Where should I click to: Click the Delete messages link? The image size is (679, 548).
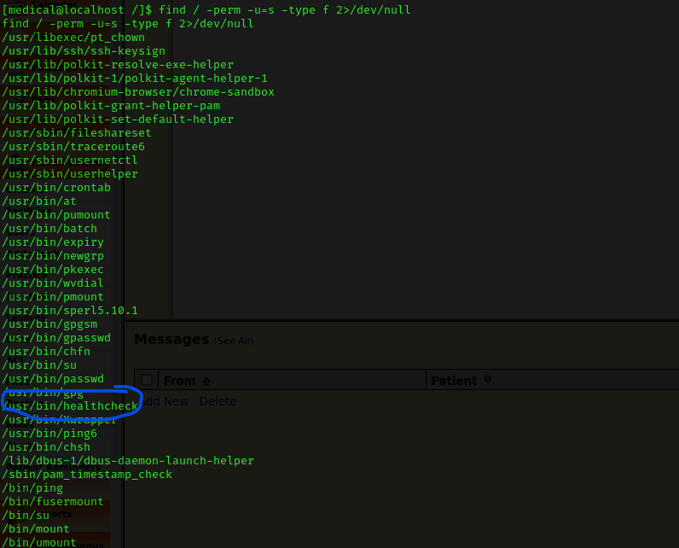point(218,401)
